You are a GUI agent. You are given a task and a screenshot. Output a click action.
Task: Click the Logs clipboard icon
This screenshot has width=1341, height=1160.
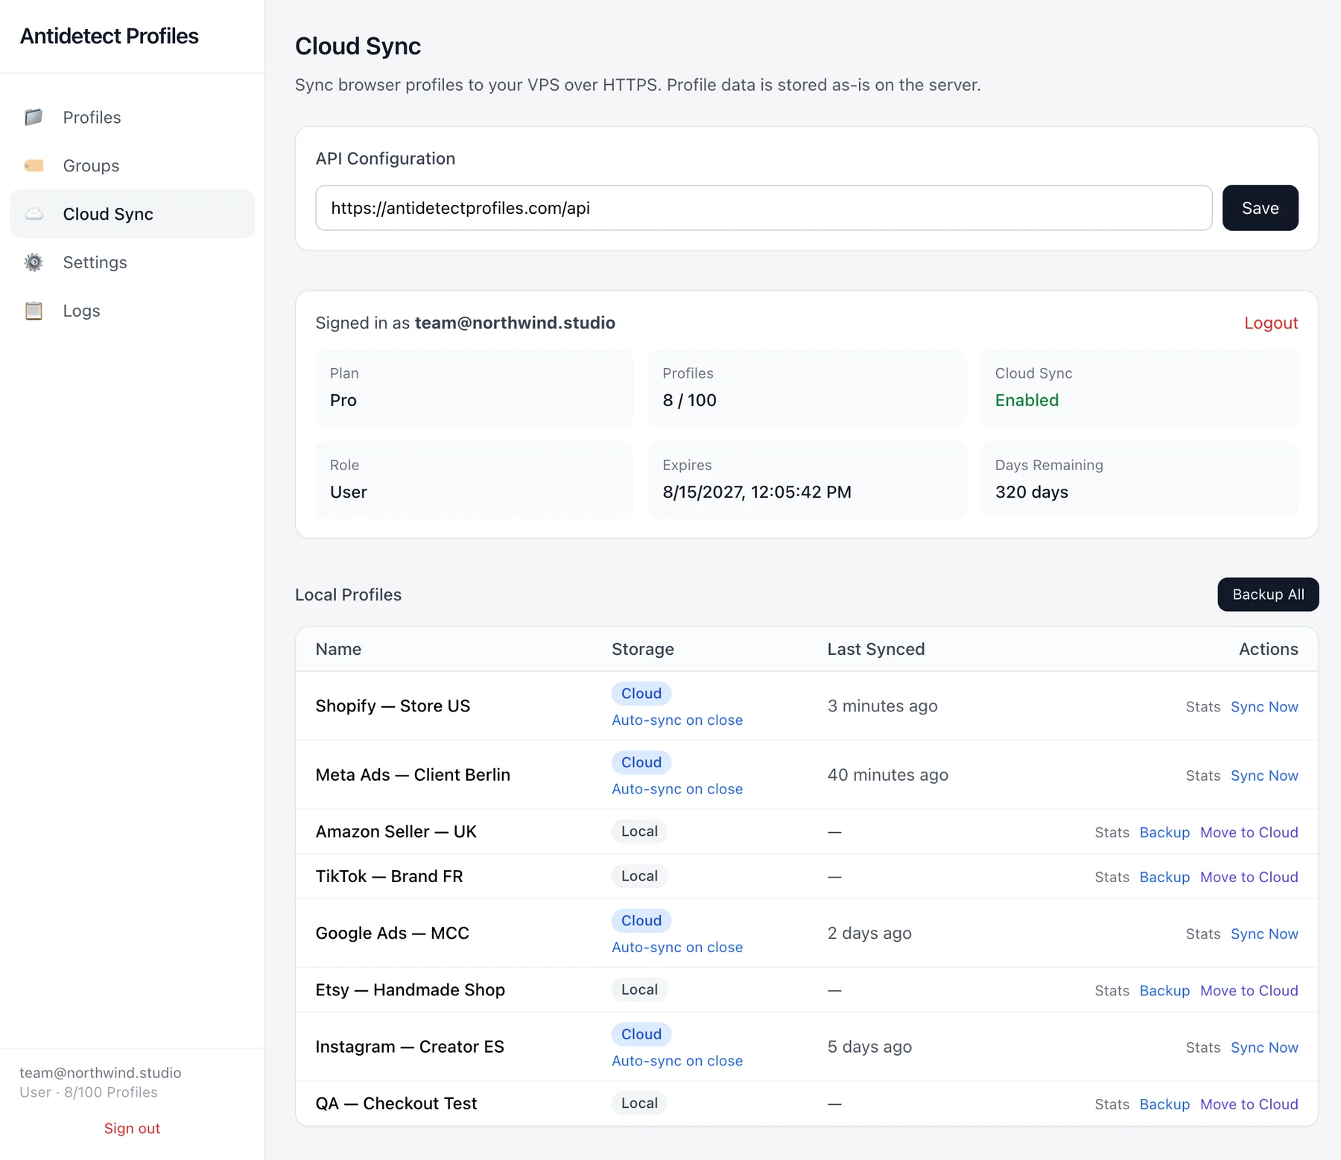[34, 311]
